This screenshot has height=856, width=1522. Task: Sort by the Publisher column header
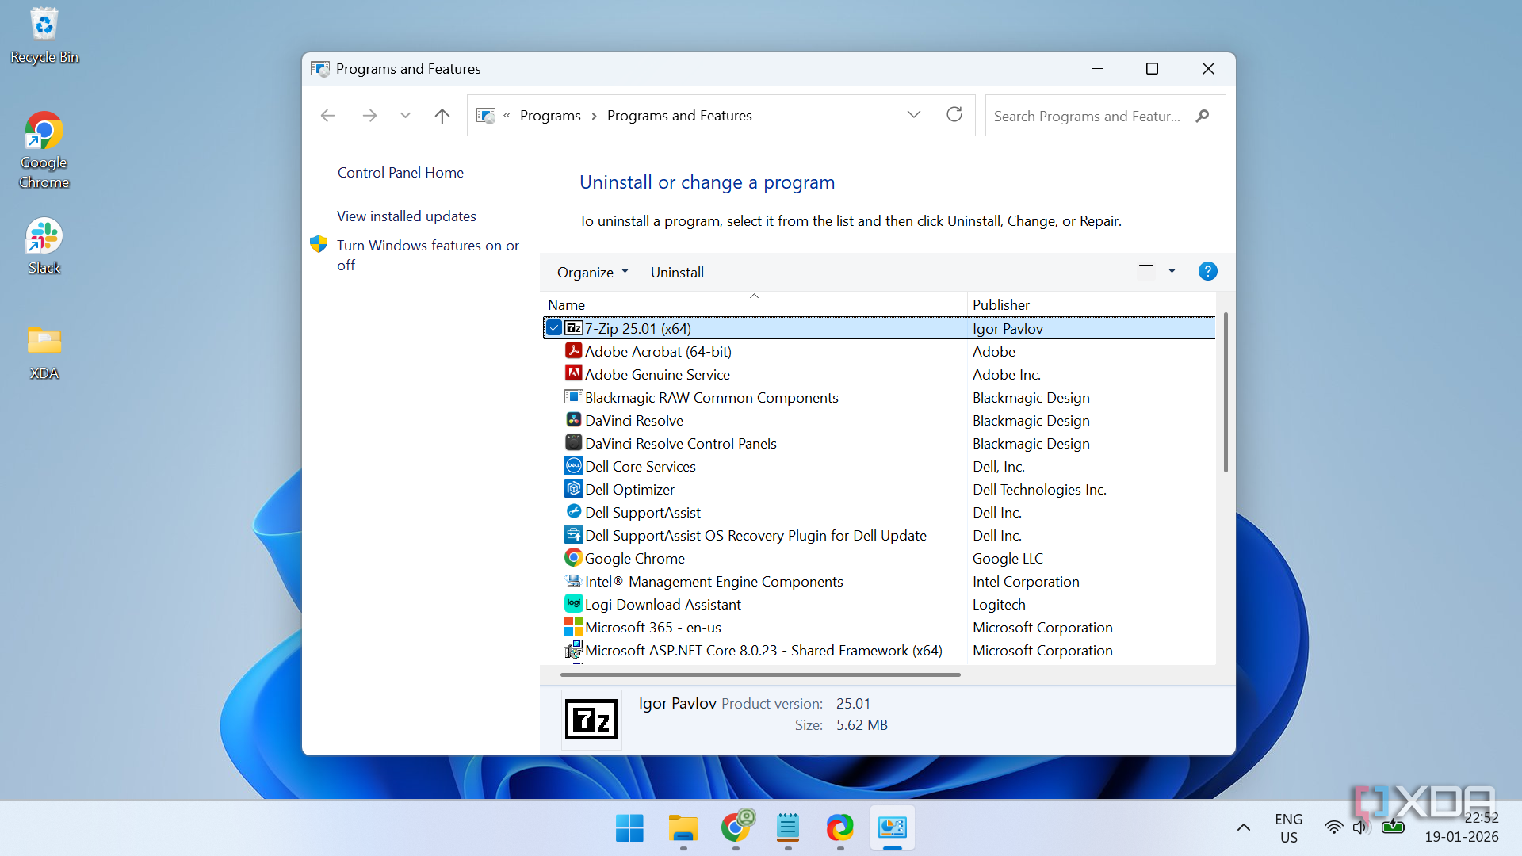click(x=1092, y=304)
